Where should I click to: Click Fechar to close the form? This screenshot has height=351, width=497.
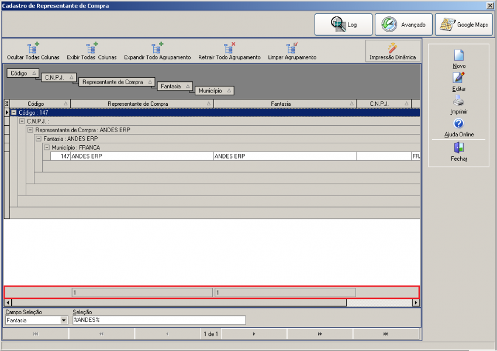458,152
